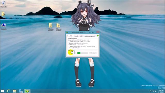Select the OEM tab
The width and height of the screenshot is (165, 93).
[81, 36]
